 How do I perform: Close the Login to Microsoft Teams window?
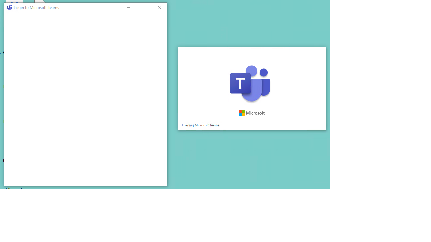coord(159,7)
